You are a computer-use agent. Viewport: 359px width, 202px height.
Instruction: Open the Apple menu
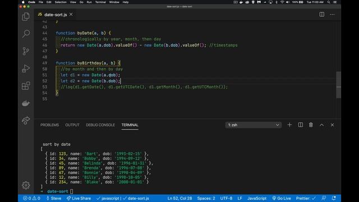(23, 2)
